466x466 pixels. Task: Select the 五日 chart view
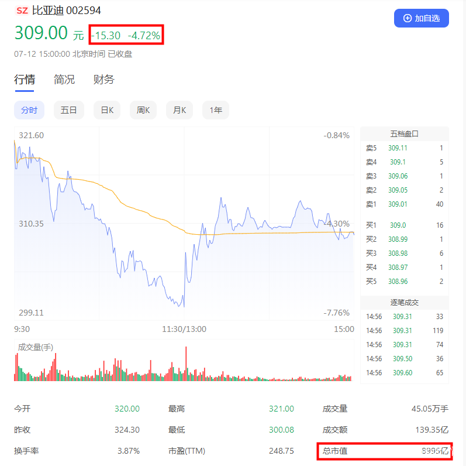click(x=68, y=110)
